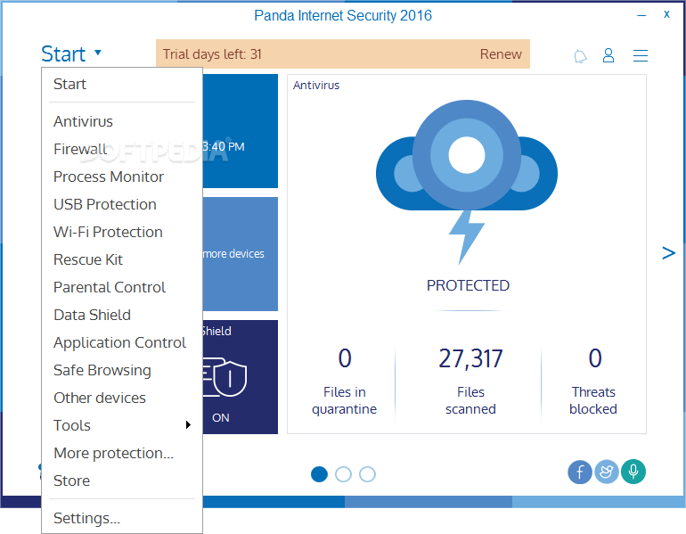The width and height of the screenshot is (686, 534).
Task: Click the Antivirus panel title
Action: 316,85
